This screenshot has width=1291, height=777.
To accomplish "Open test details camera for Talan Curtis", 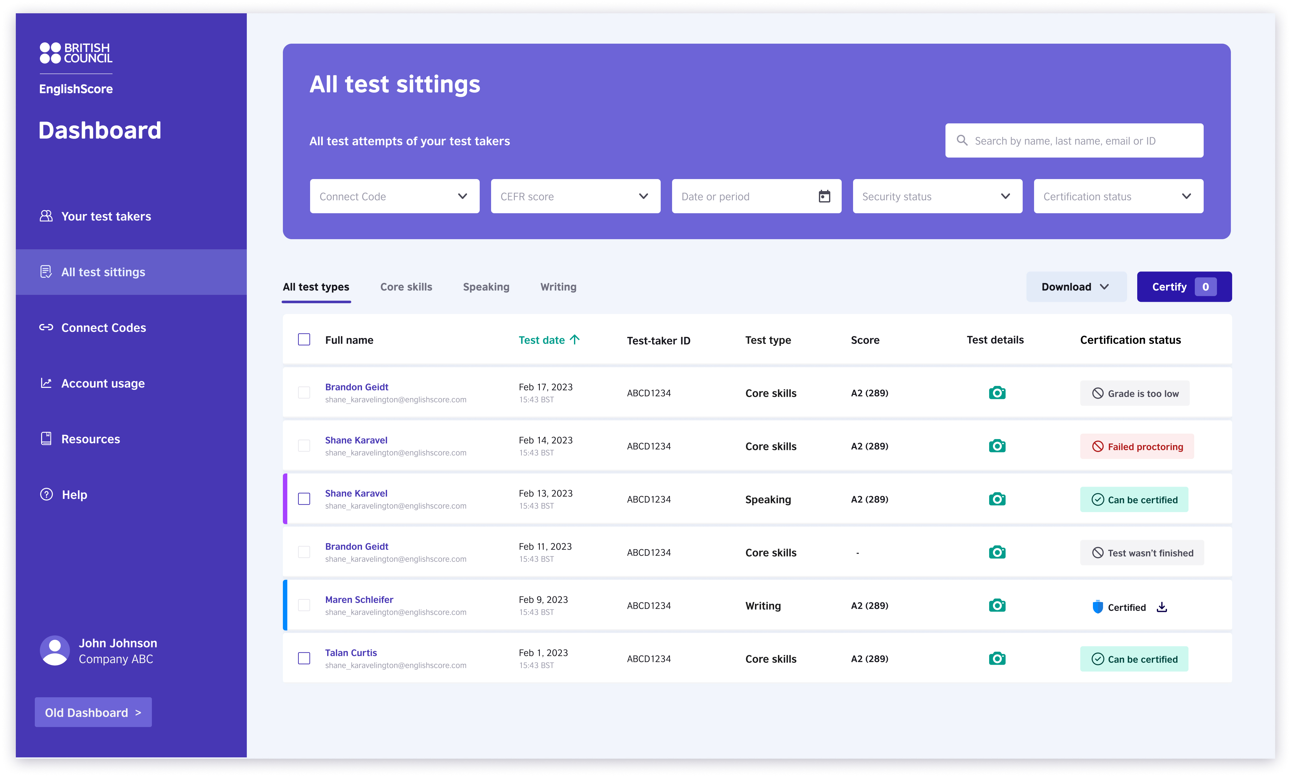I will tap(997, 659).
